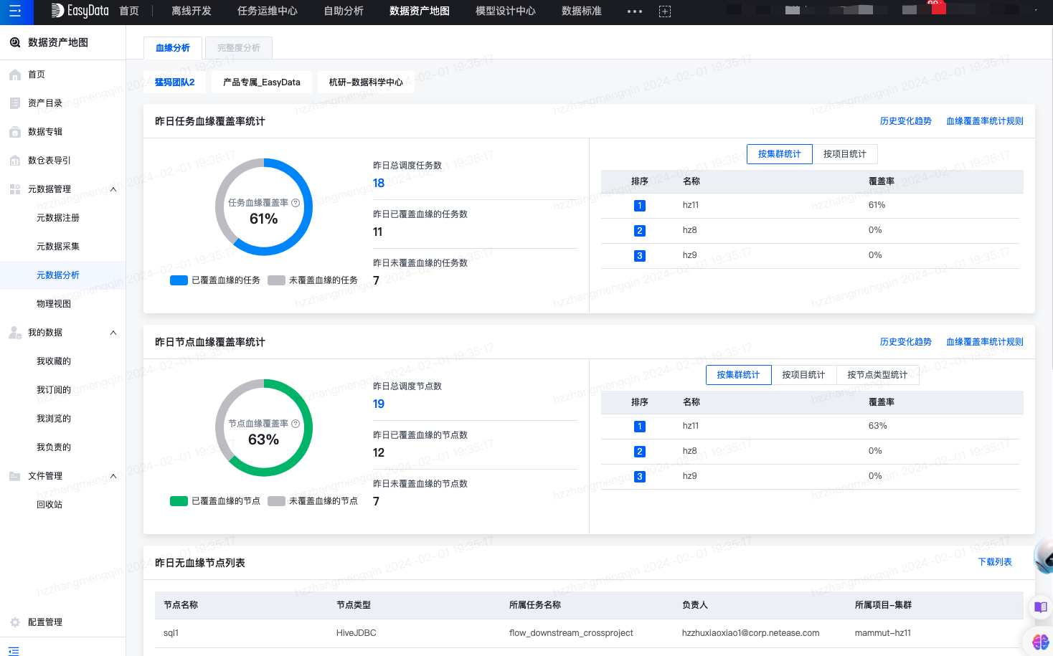Click the help icon beside 节点血缘覆盖率
This screenshot has height=656, width=1053.
[296, 424]
